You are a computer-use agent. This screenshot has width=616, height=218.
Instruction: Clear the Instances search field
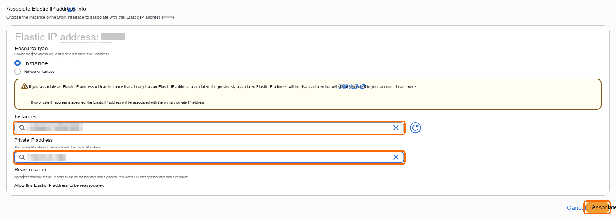[x=396, y=128]
